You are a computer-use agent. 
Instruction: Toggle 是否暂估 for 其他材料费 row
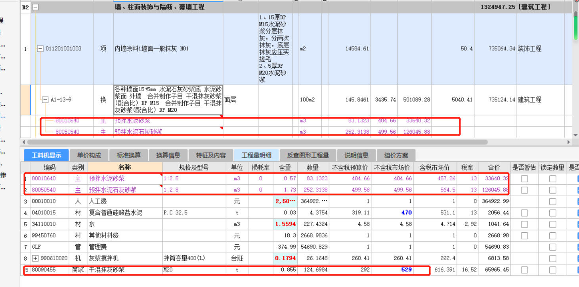(x=524, y=235)
